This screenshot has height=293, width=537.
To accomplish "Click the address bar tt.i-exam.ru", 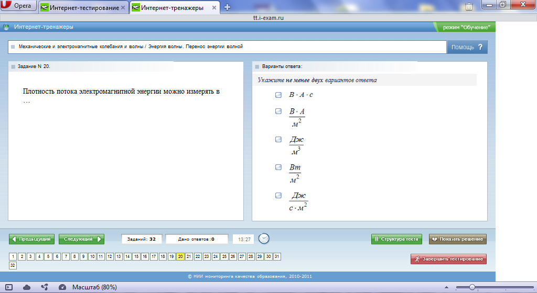I will pyautogui.click(x=268, y=18).
